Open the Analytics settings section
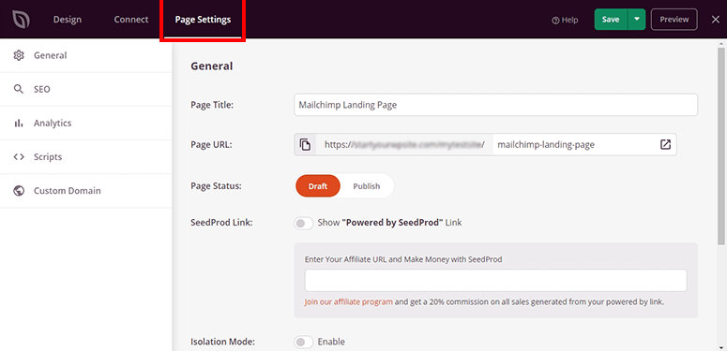The height and width of the screenshot is (351, 727). click(x=85, y=123)
